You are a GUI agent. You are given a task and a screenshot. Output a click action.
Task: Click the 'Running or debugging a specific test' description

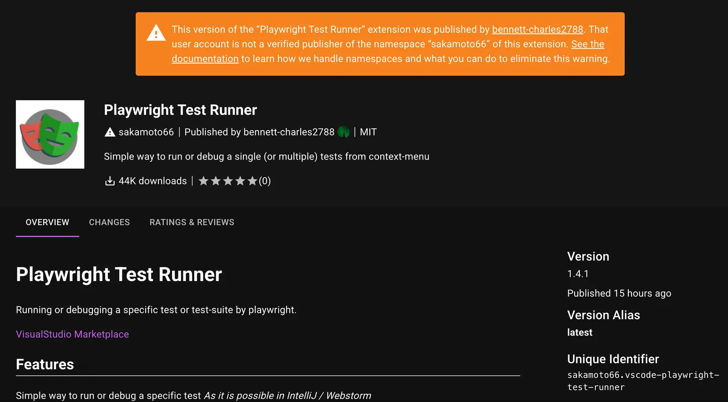point(156,310)
